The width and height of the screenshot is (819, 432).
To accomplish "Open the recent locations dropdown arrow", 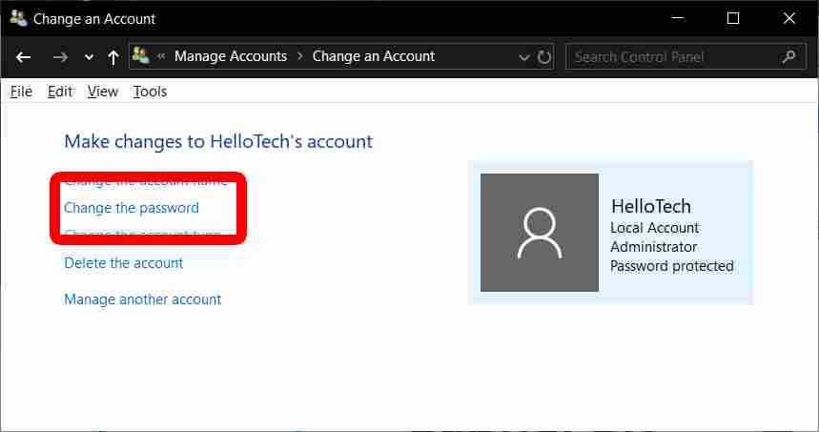I will pos(89,57).
